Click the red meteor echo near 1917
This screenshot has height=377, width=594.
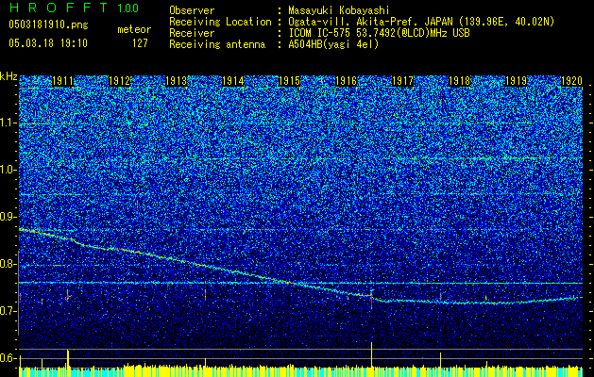click(x=372, y=299)
